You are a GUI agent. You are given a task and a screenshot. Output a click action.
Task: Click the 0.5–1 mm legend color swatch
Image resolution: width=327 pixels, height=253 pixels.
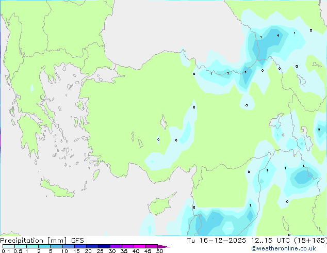point(21,246)
